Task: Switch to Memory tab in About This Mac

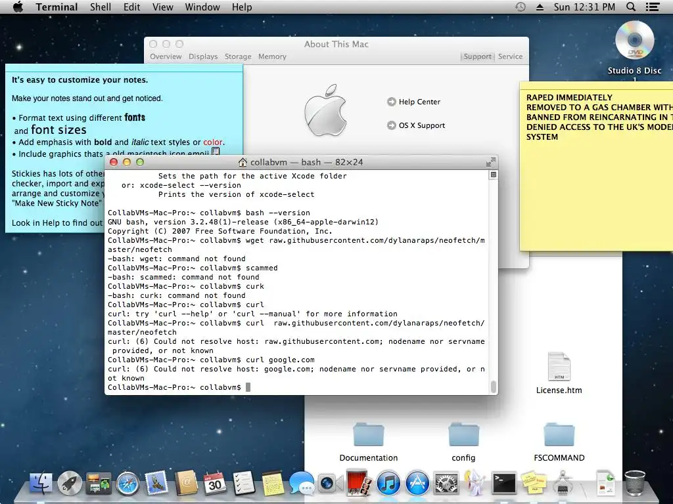Action: tap(272, 56)
